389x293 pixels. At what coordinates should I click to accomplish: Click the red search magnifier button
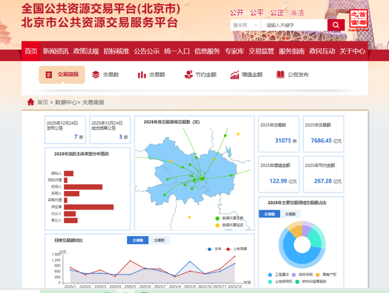(x=336, y=25)
